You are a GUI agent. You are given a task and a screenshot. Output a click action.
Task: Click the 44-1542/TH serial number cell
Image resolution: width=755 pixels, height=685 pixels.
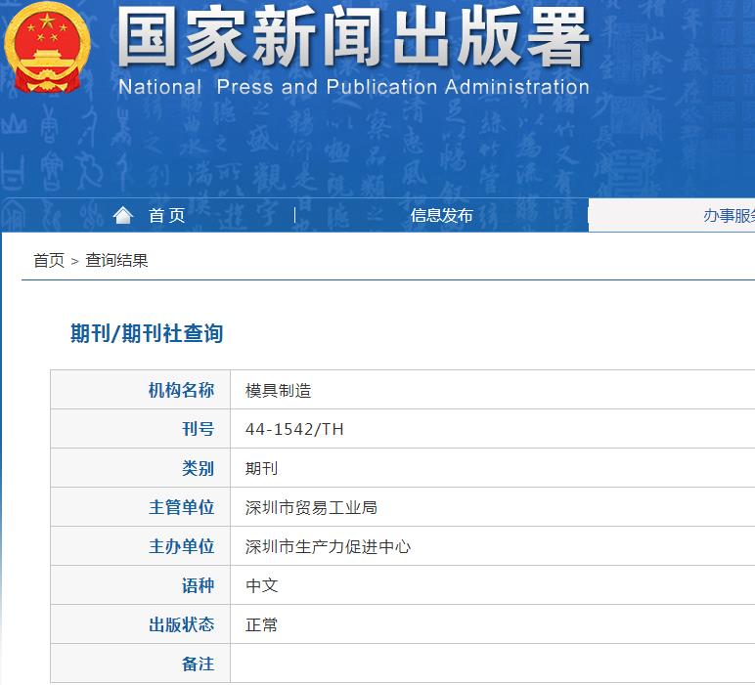(x=294, y=429)
